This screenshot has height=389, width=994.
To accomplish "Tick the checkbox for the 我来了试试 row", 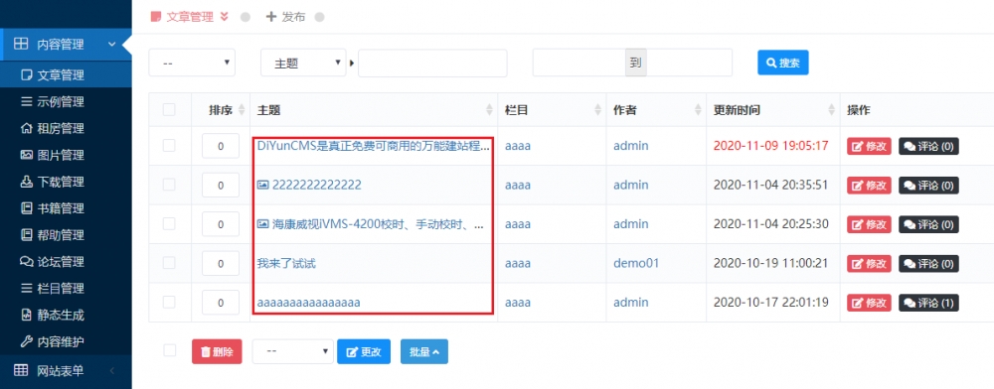I will pyautogui.click(x=169, y=263).
